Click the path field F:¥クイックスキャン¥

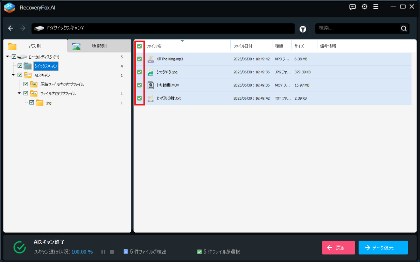point(163,28)
